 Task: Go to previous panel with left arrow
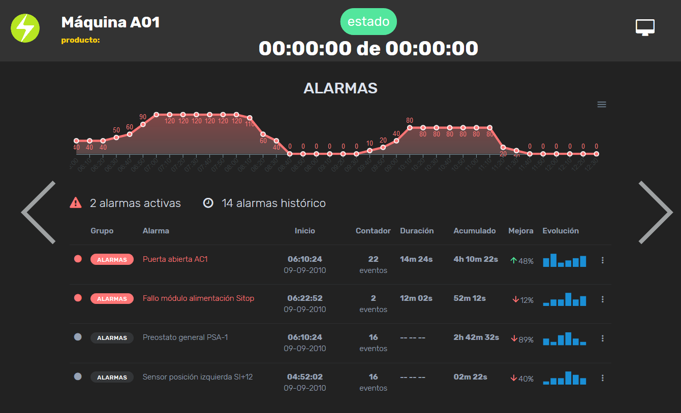pos(38,213)
